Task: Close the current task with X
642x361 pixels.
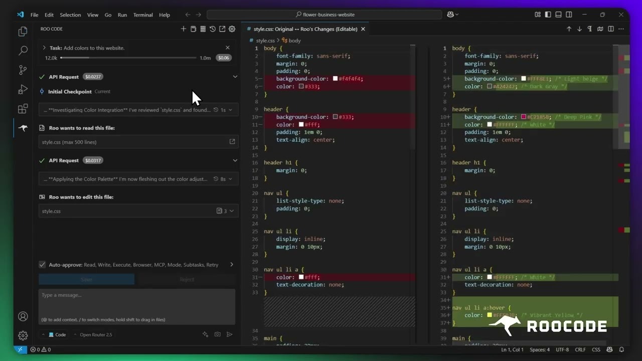Action: [228, 48]
